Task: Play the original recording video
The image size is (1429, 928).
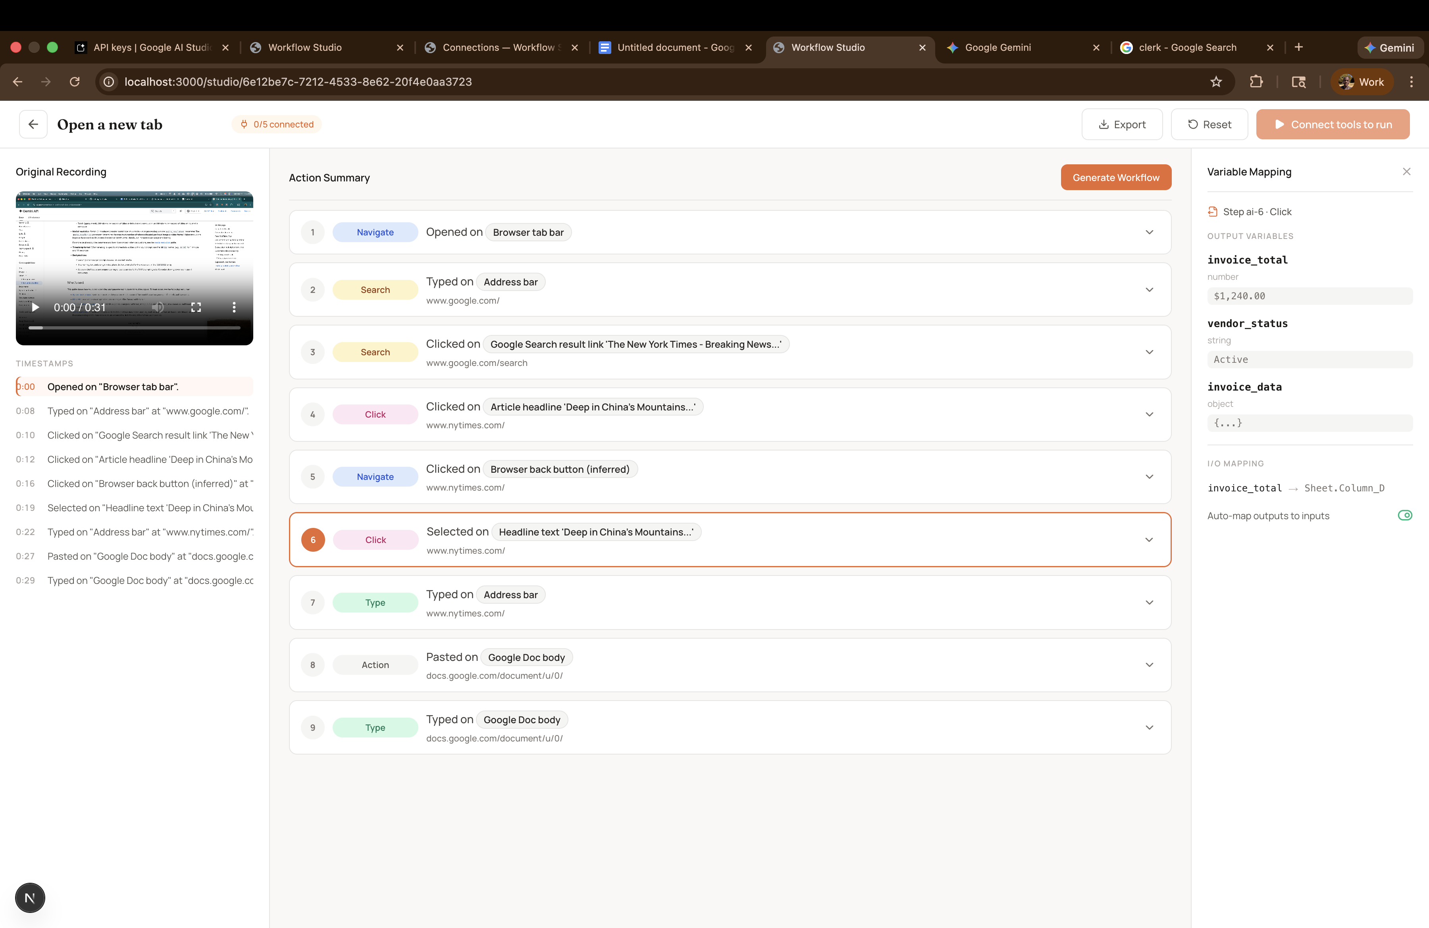Action: tap(35, 307)
